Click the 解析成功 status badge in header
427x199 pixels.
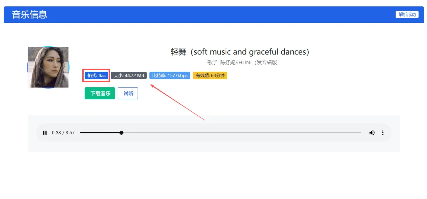(x=407, y=14)
